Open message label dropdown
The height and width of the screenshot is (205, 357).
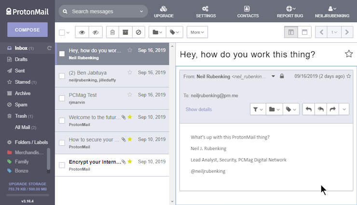coord(291,109)
